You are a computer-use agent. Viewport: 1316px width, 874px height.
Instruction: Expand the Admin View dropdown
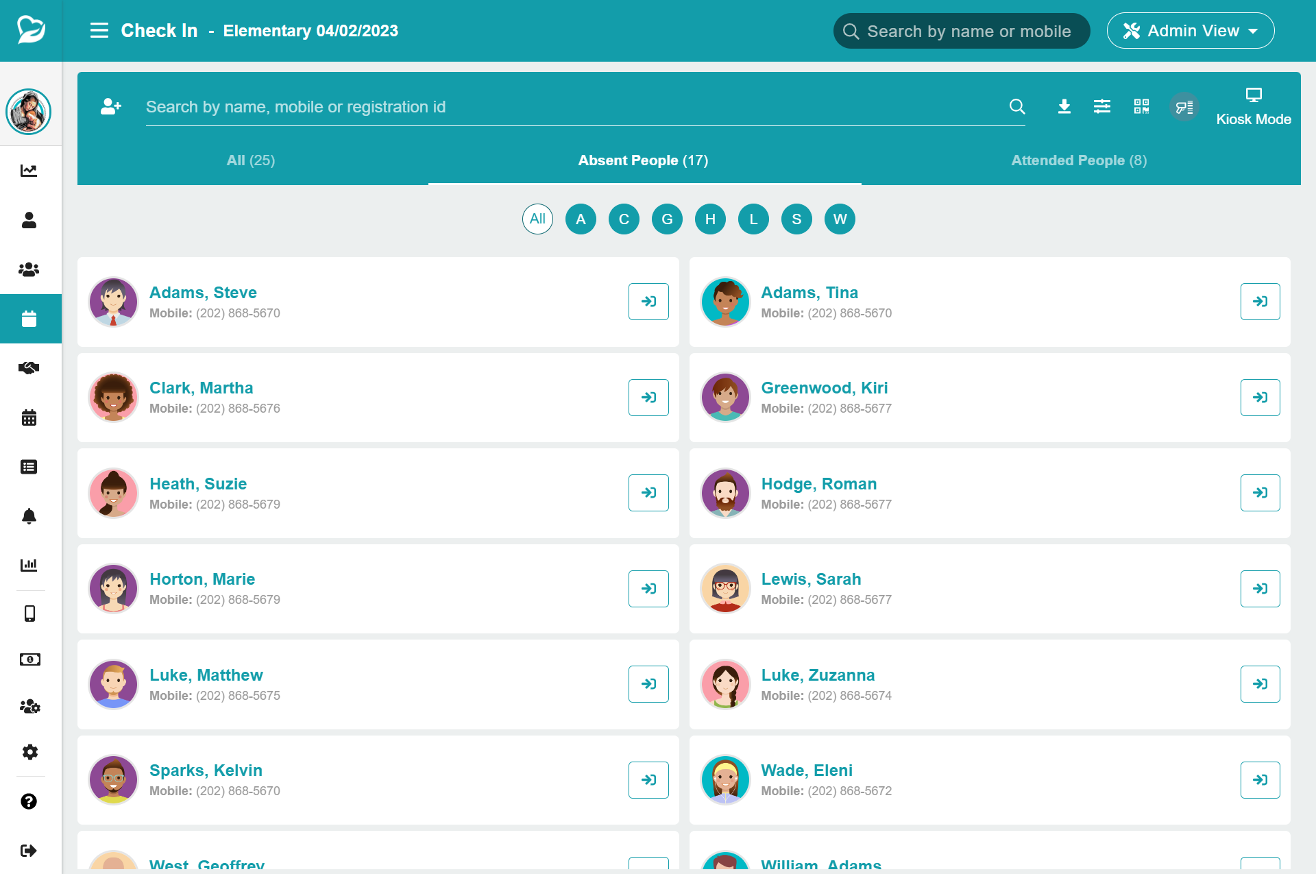click(1190, 31)
